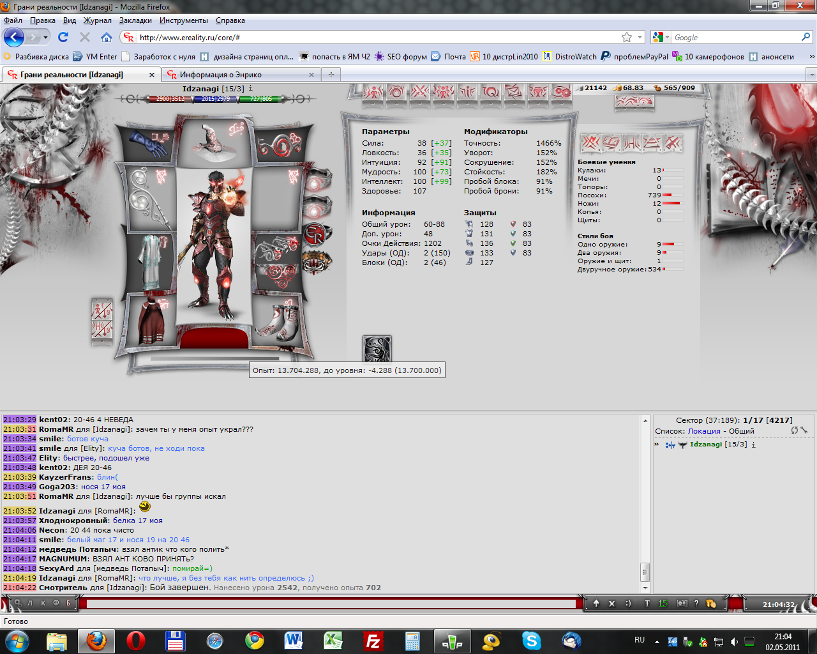
Task: Select the ER signet ring
Action: [316, 235]
